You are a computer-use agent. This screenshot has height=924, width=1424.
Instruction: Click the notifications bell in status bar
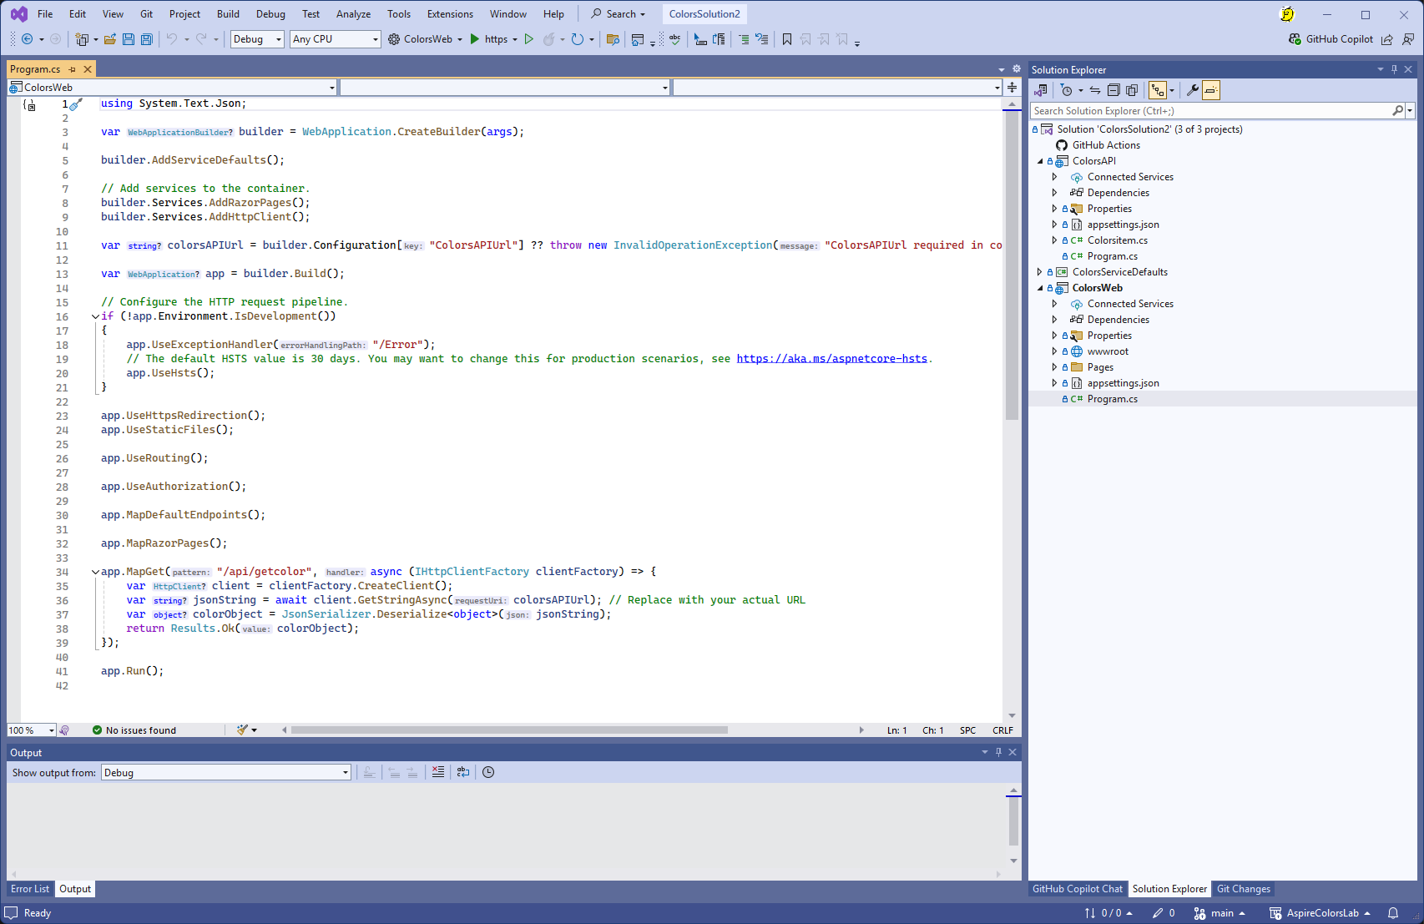1393,913
